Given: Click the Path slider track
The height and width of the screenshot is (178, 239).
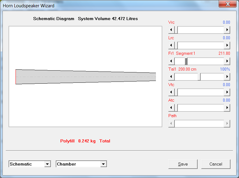Looking at the screenshot, I should click(x=199, y=124).
